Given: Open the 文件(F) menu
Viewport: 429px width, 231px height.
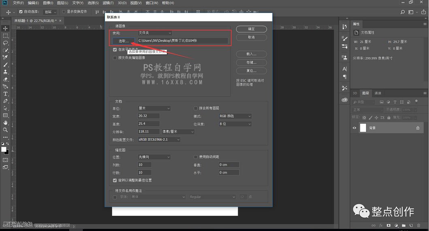Looking at the screenshot, I should coord(18,3).
